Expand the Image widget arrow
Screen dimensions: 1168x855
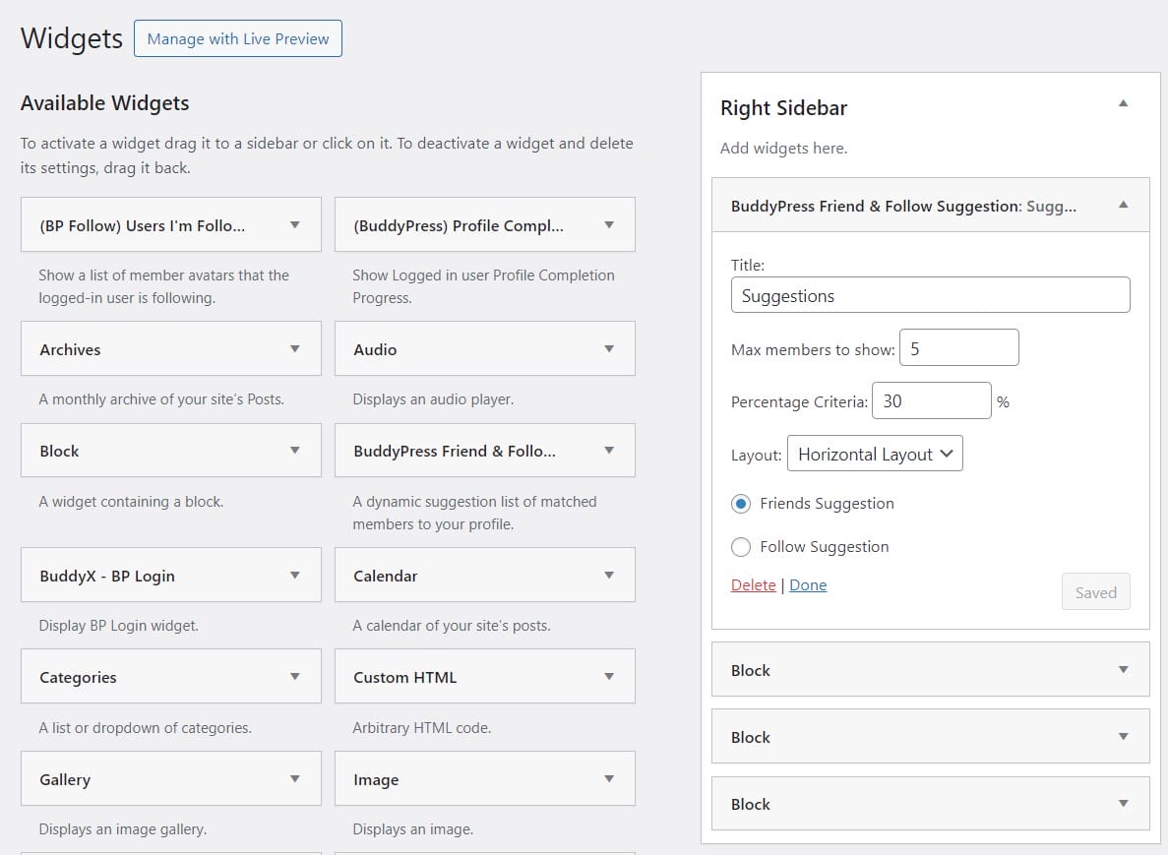point(609,779)
